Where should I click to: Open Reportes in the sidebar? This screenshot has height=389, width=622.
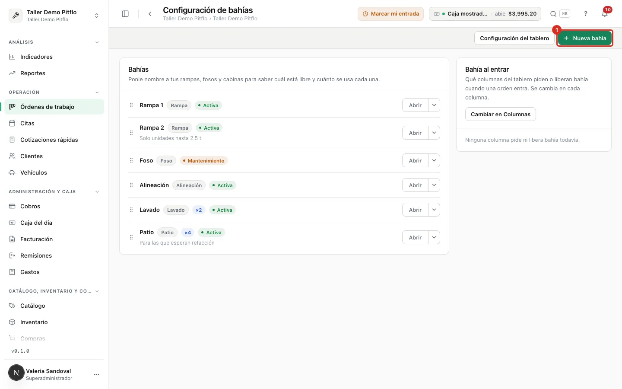[x=54, y=73]
